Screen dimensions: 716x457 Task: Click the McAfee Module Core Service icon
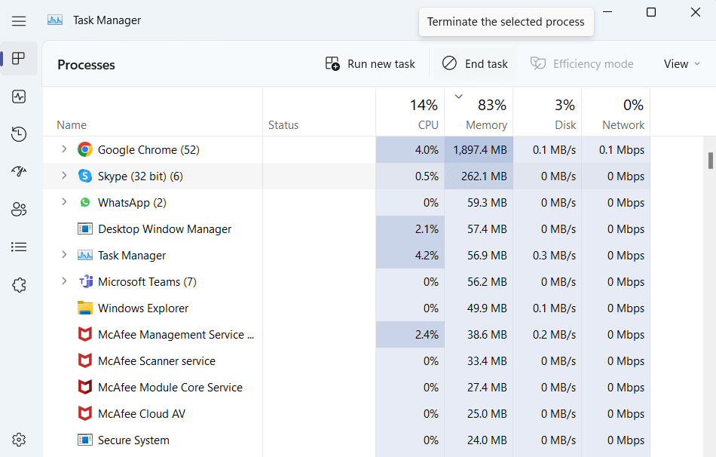pyautogui.click(x=85, y=387)
